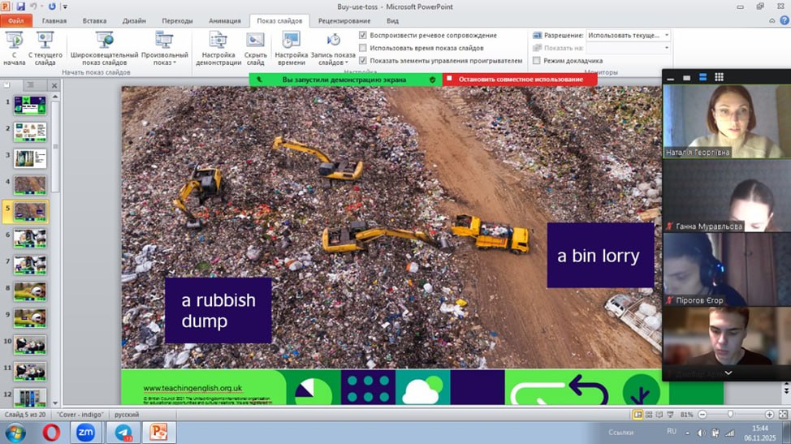The height and width of the screenshot is (444, 791).
Task: Select slide 3 thumbnail
Action: 30,158
